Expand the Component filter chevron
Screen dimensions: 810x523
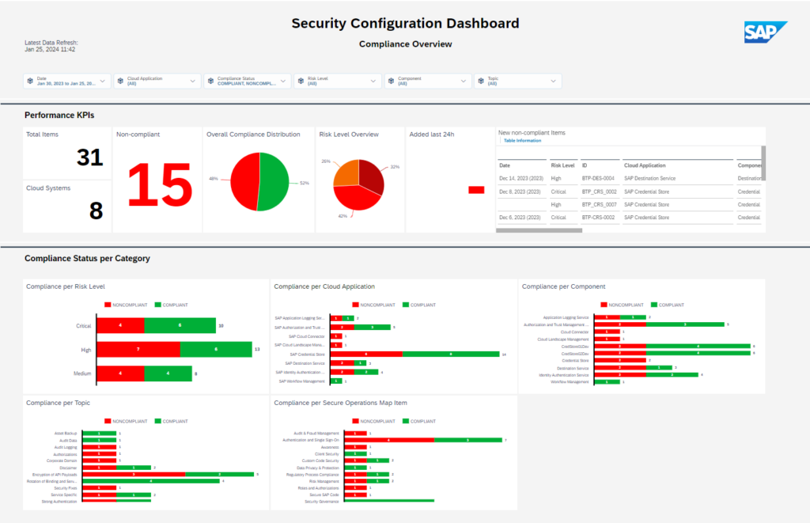tap(464, 81)
